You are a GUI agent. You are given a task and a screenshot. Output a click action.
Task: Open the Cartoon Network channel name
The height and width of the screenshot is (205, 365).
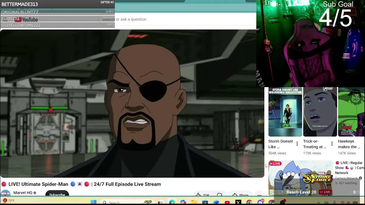346,178
